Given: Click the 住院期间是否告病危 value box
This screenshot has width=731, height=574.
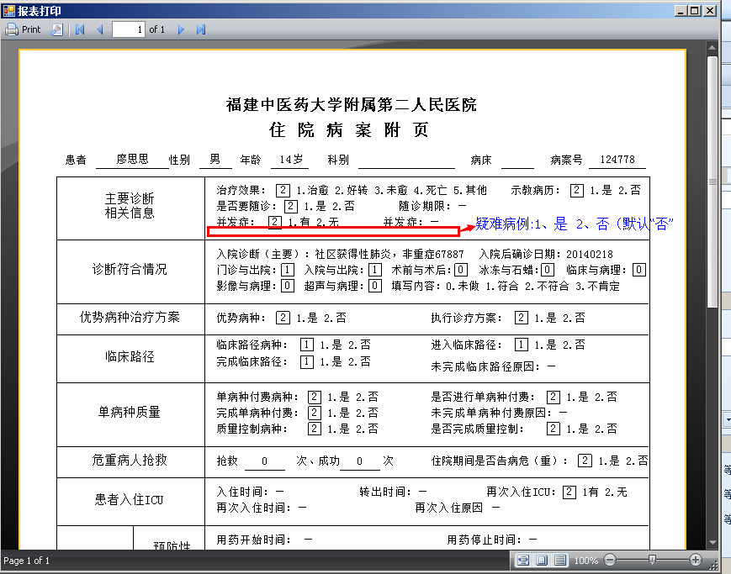Looking at the screenshot, I should pyautogui.click(x=585, y=461).
